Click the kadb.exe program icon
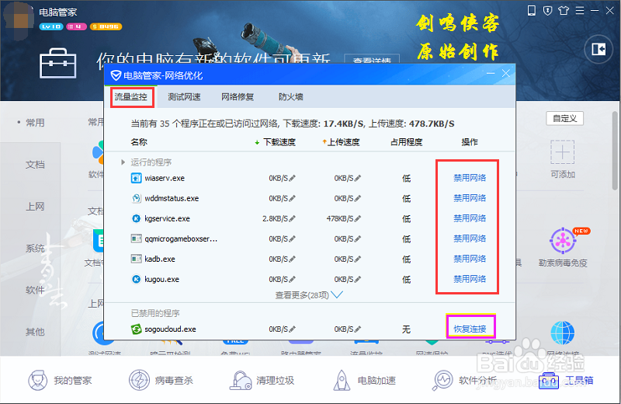 click(136, 259)
